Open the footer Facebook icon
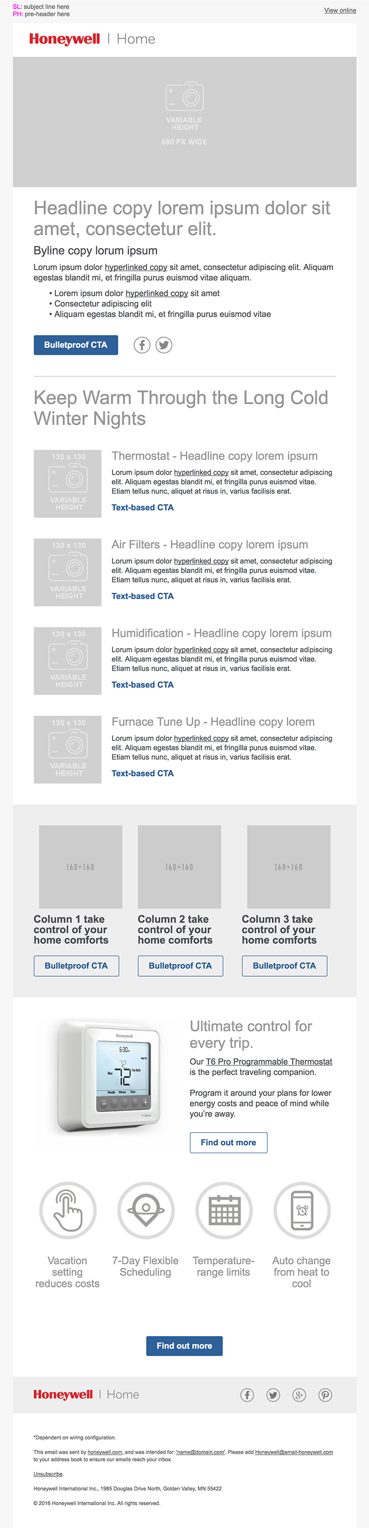The height and width of the screenshot is (1528, 369). coord(247,1395)
